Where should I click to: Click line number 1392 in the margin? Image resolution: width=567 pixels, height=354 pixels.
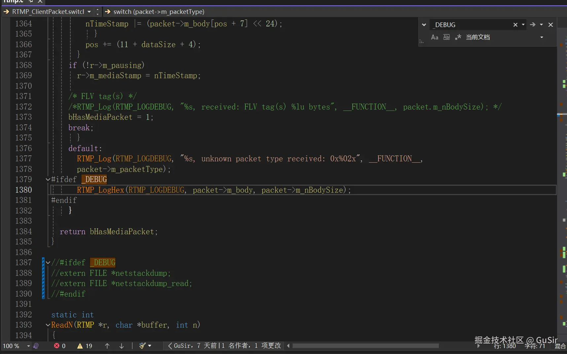pos(23,315)
